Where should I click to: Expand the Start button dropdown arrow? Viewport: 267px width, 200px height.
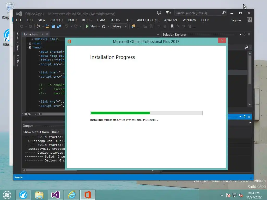pos(99,26)
